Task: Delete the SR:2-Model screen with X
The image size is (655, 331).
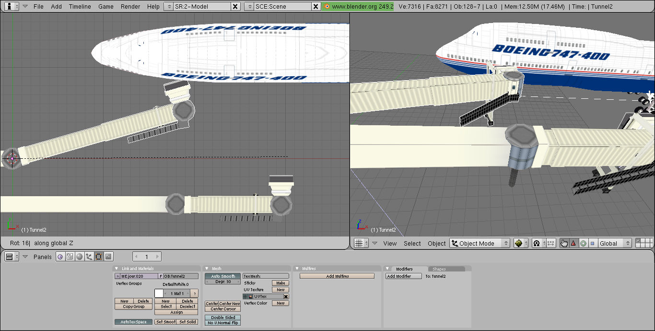Action: [235, 6]
